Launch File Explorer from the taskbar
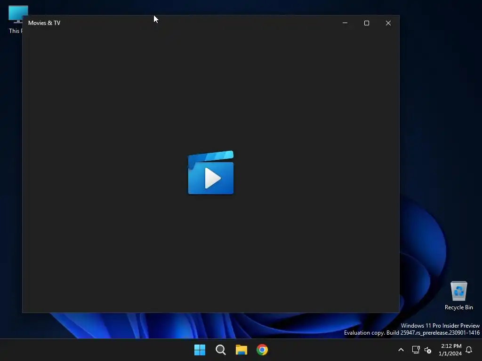Image resolution: width=482 pixels, height=361 pixels. click(241, 350)
